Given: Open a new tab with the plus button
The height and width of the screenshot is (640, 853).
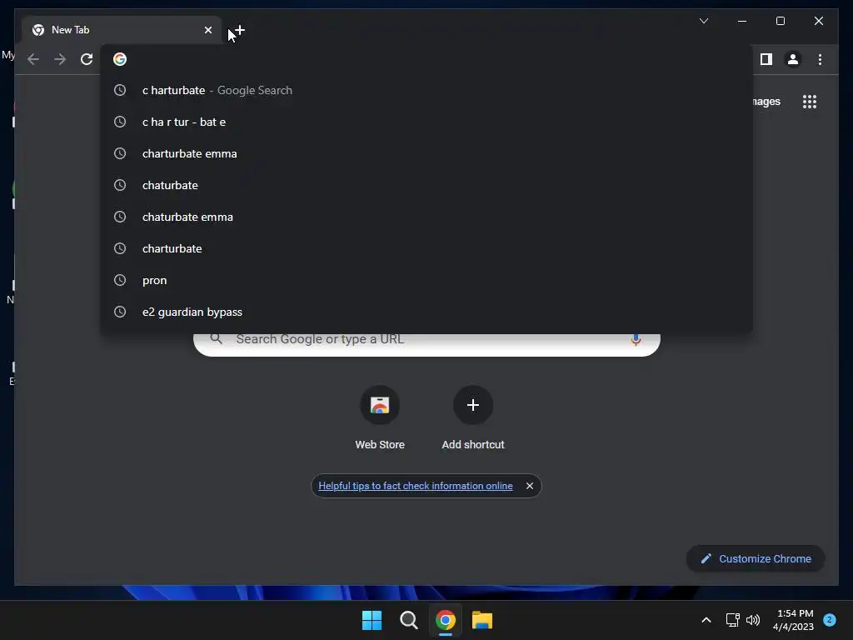Looking at the screenshot, I should (239, 30).
